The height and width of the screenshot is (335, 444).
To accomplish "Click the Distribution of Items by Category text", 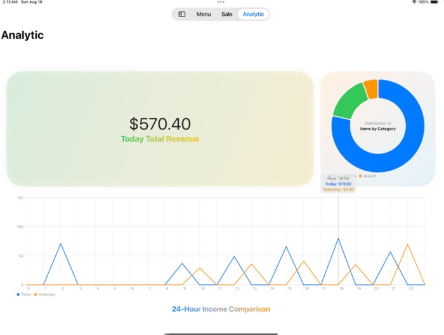I will [x=378, y=126].
